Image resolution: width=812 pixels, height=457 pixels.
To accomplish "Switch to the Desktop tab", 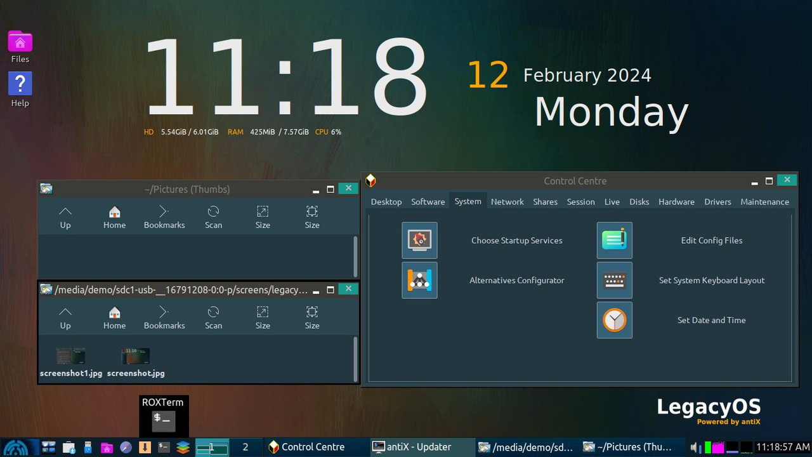I will (x=386, y=202).
